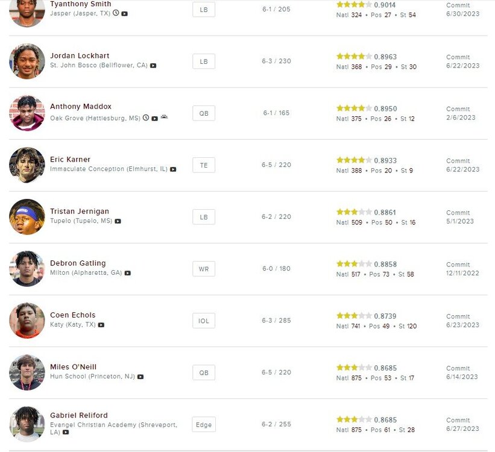The width and height of the screenshot is (495, 452).
Task: Open video icon for Debron Gatling
Action: pos(128,273)
